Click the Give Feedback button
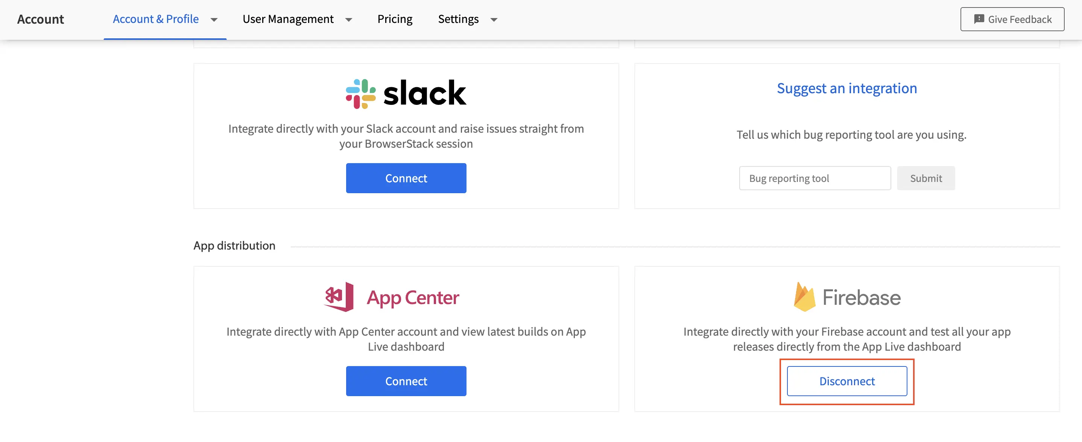 click(x=1012, y=19)
